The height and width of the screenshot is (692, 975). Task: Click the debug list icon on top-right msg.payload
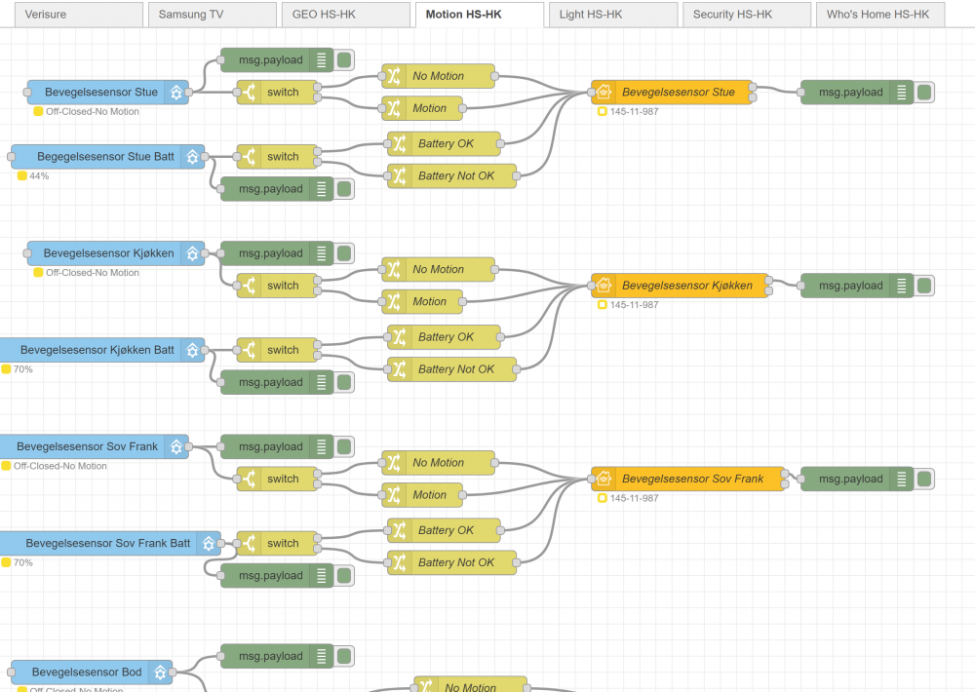pos(902,93)
